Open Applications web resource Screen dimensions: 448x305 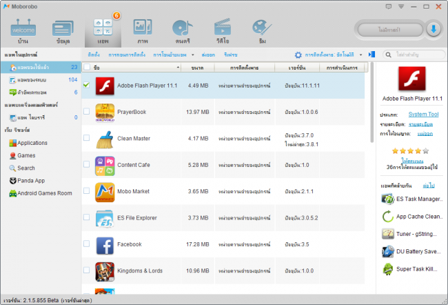click(28, 143)
